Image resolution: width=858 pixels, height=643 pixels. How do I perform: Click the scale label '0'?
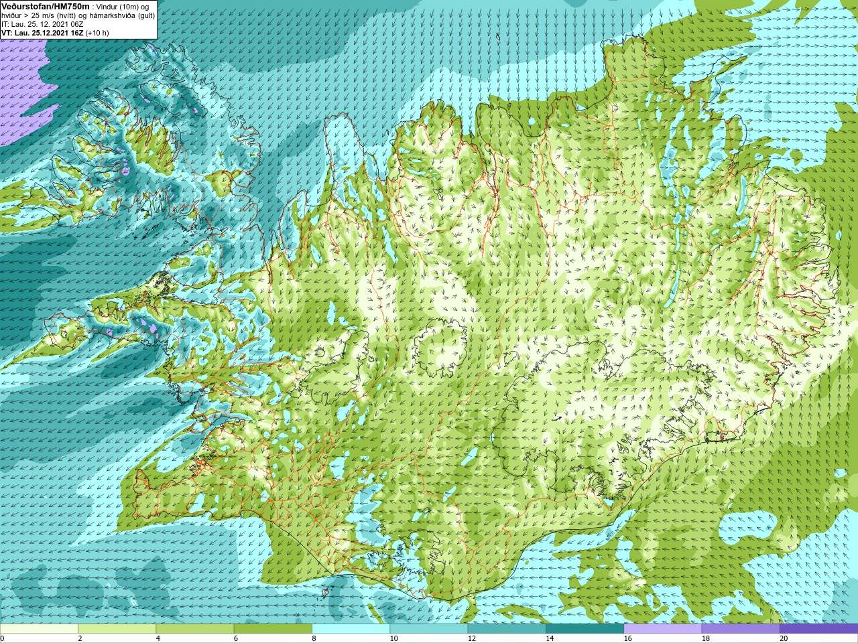(2, 638)
